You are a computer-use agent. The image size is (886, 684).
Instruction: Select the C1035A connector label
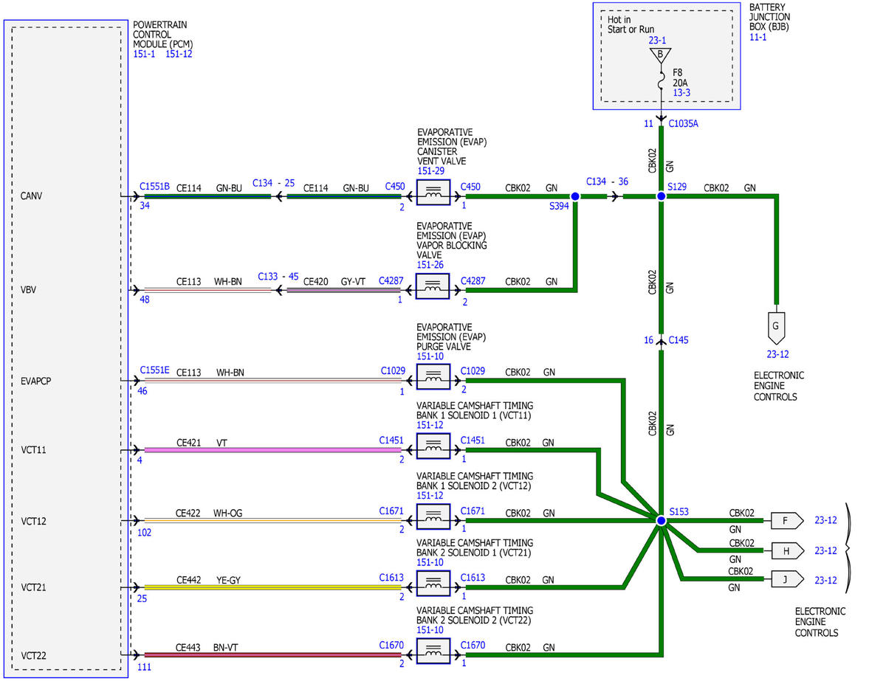tap(683, 123)
